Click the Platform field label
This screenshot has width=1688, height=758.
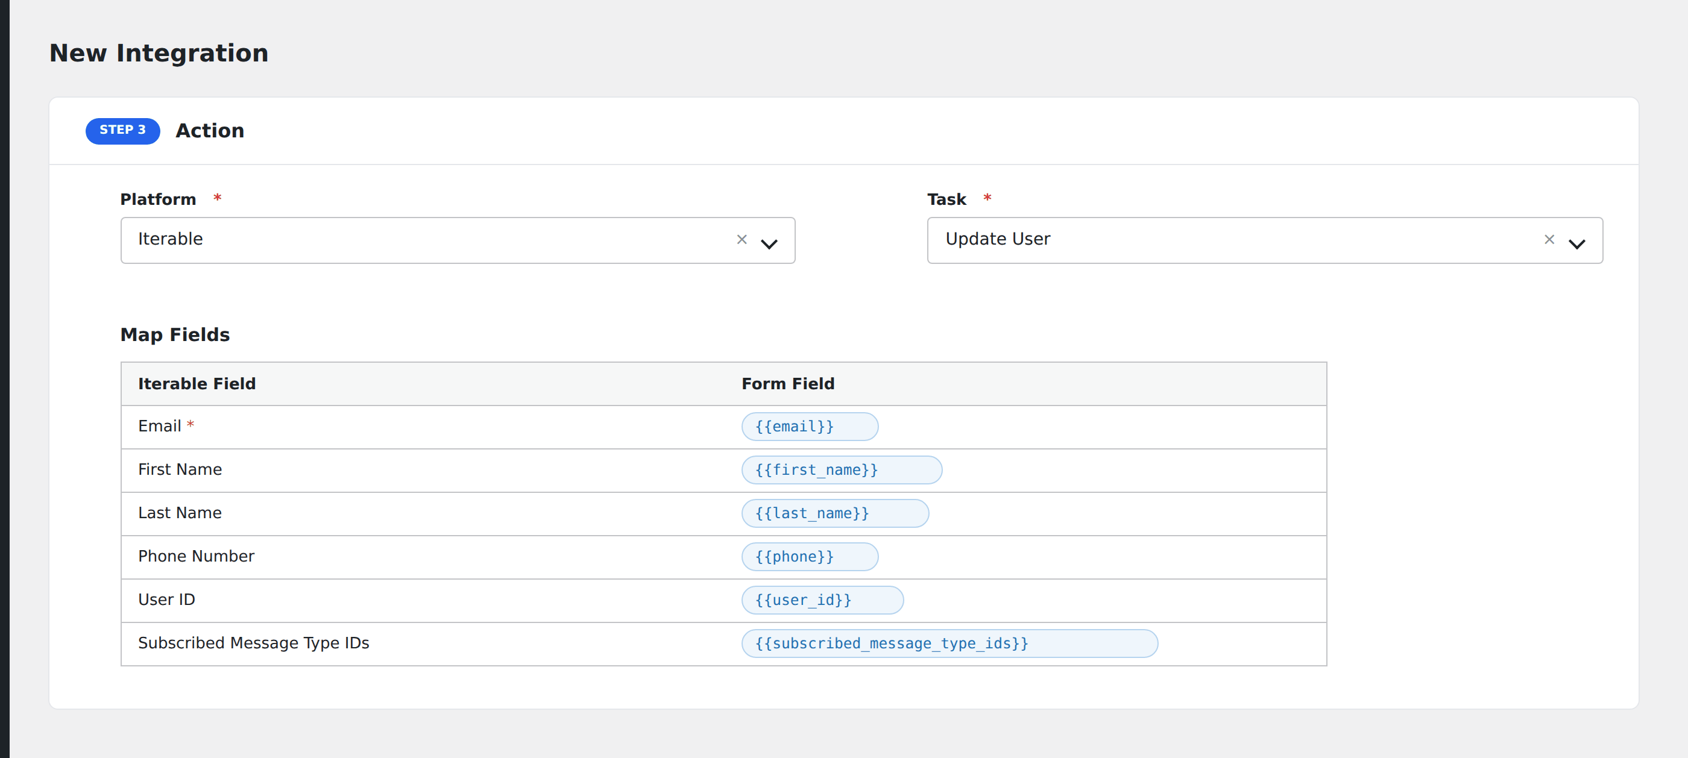pyautogui.click(x=158, y=199)
